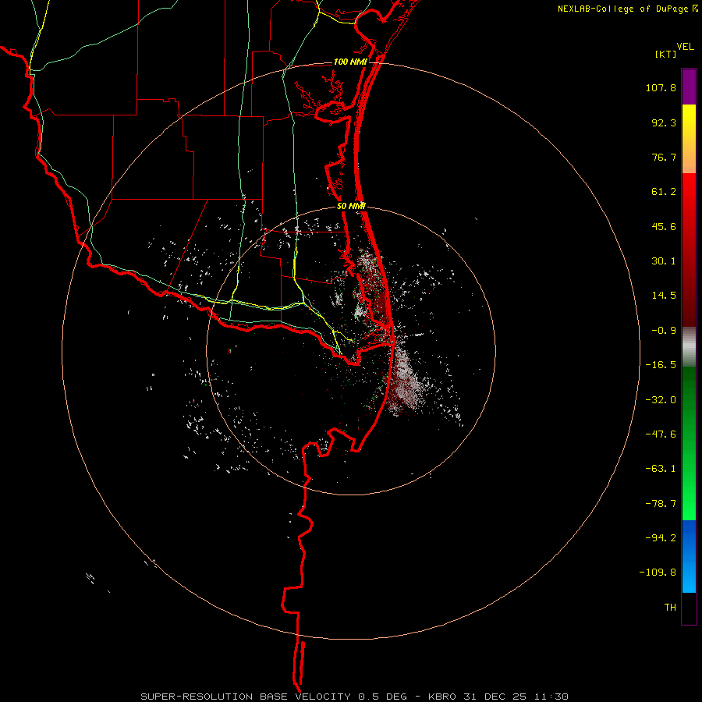Click the gray near-zero segment of color bar
The height and width of the screenshot is (702, 702).
[689, 347]
